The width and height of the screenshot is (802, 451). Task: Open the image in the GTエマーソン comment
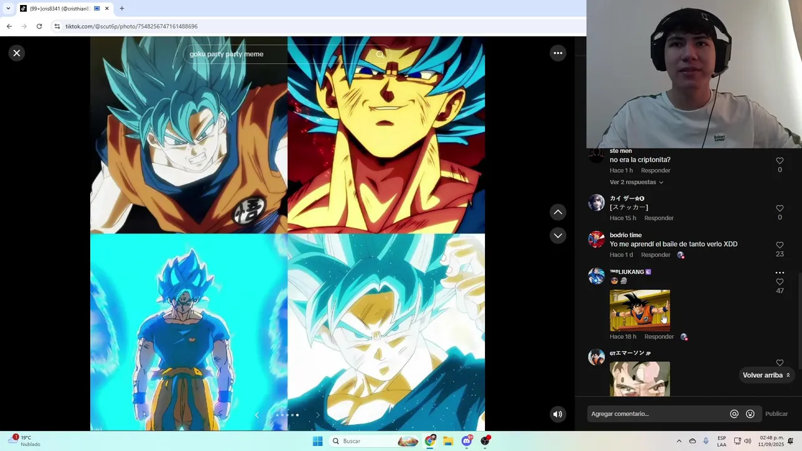pos(640,379)
